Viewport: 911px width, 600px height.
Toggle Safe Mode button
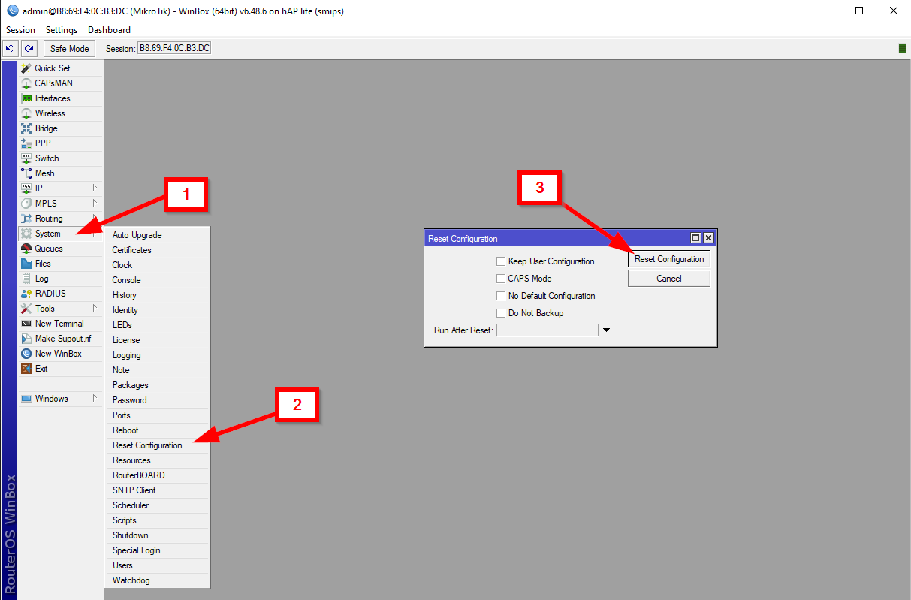[69, 48]
